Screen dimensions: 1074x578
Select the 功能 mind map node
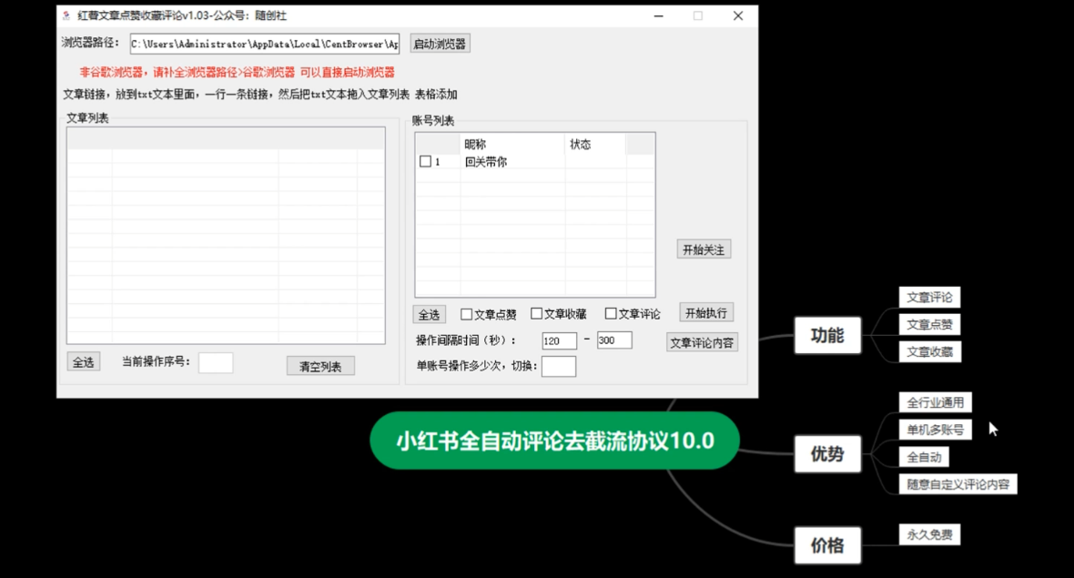pyautogui.click(x=826, y=335)
